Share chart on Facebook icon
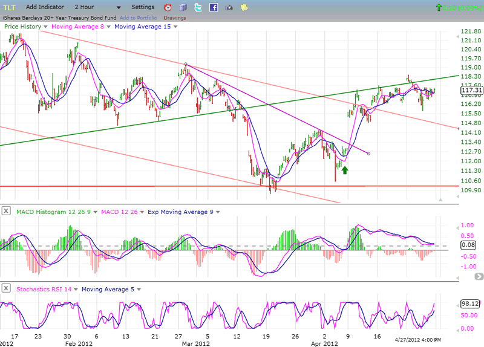Viewport: 484px width, 347px height. pos(214,7)
